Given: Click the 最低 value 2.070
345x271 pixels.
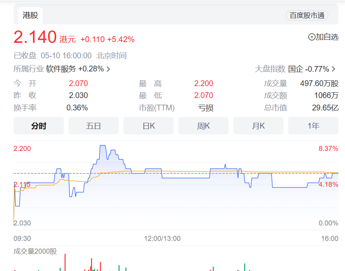Looking at the screenshot, I should tap(203, 95).
